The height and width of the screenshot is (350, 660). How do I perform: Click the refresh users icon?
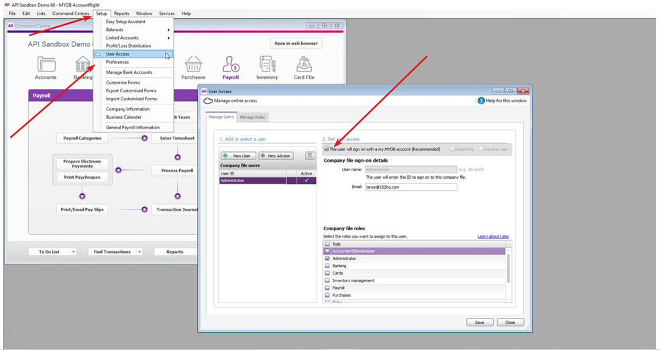(310, 155)
